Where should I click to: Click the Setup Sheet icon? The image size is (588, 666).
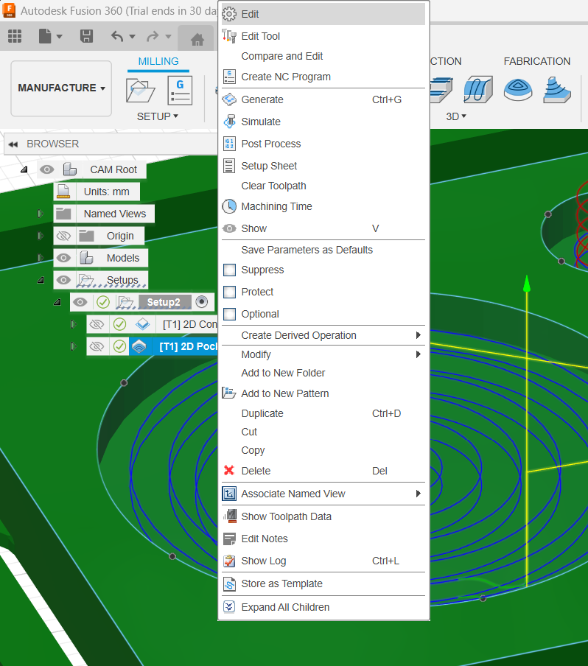point(229,166)
